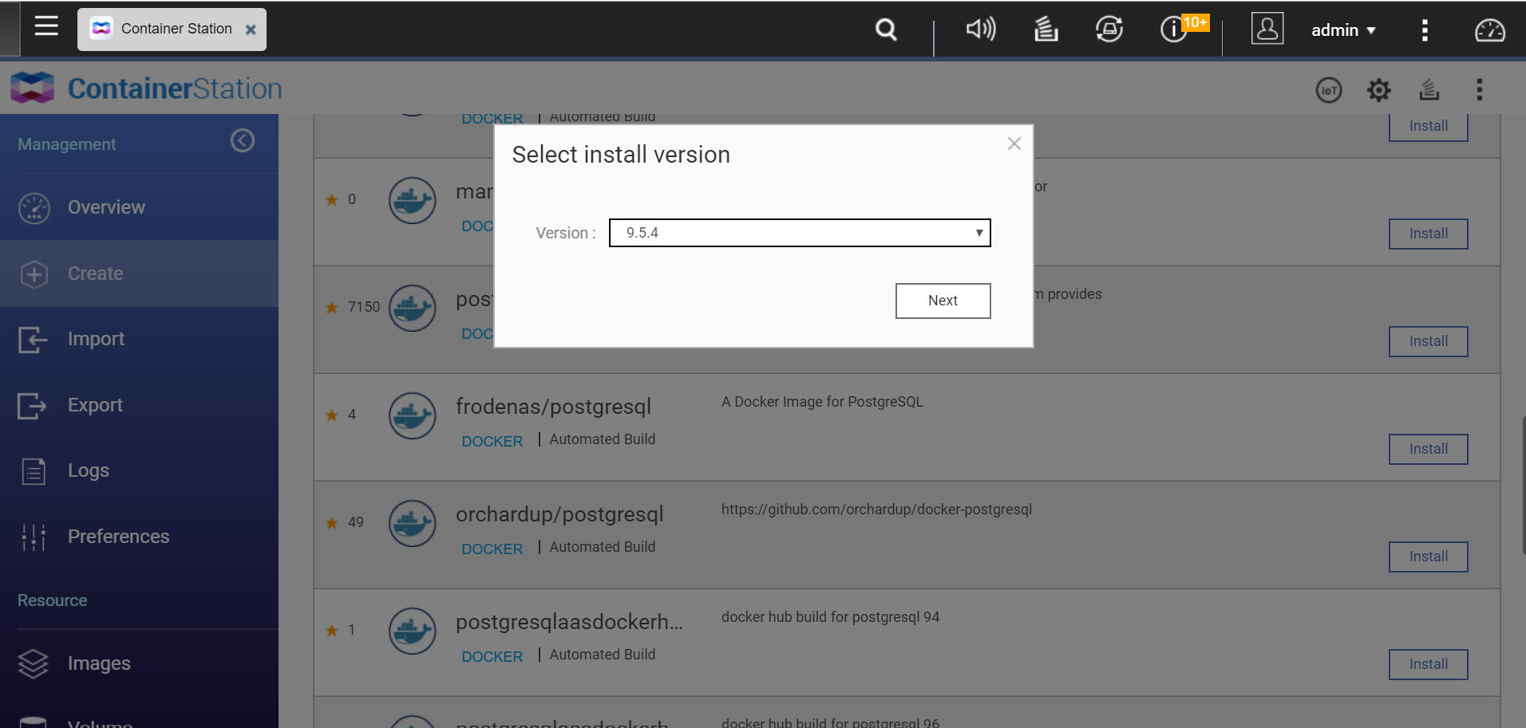Open Import in the sidebar
This screenshot has width=1526, height=728.
click(x=139, y=339)
